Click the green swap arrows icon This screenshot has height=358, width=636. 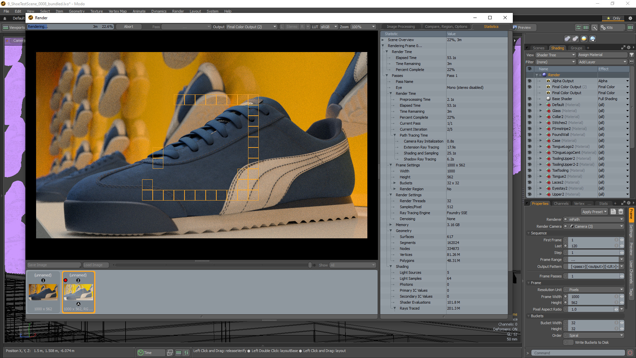[578, 28]
